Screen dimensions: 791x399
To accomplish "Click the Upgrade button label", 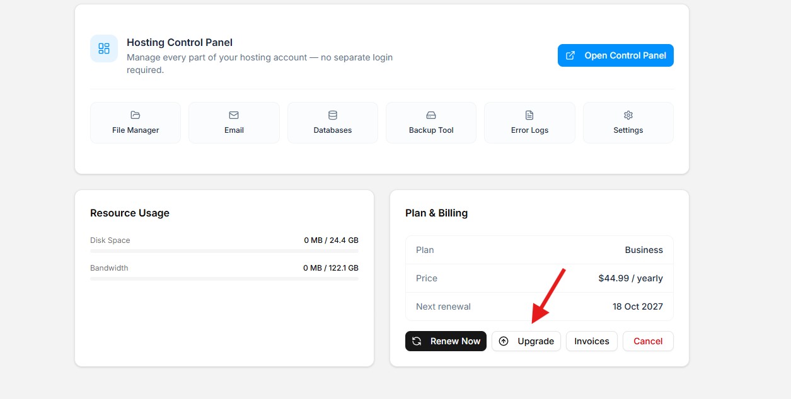I will [x=536, y=341].
